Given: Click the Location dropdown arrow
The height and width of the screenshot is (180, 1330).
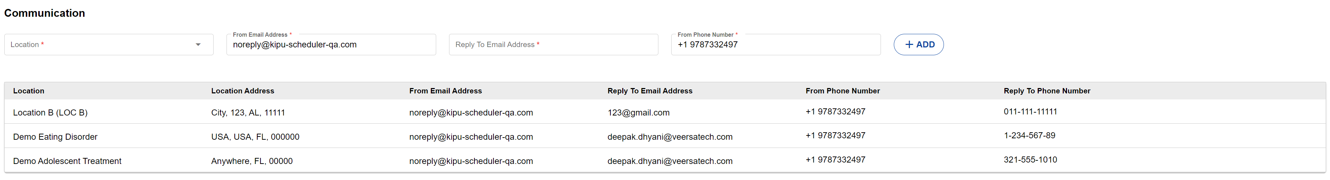Looking at the screenshot, I should pos(198,45).
